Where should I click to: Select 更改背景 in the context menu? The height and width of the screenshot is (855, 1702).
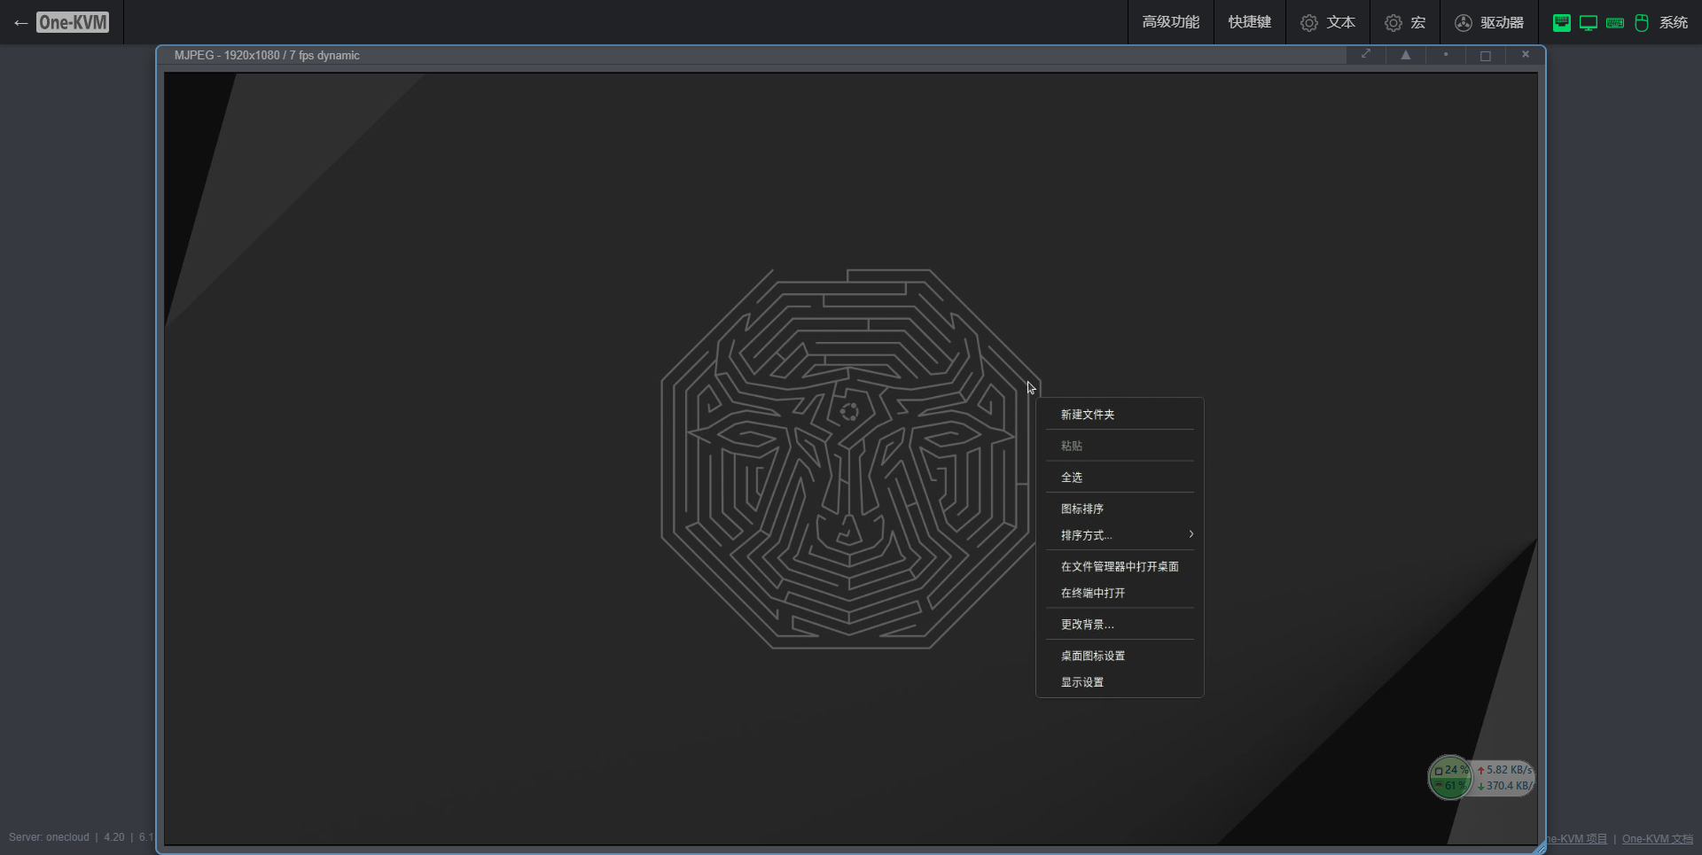(1088, 625)
